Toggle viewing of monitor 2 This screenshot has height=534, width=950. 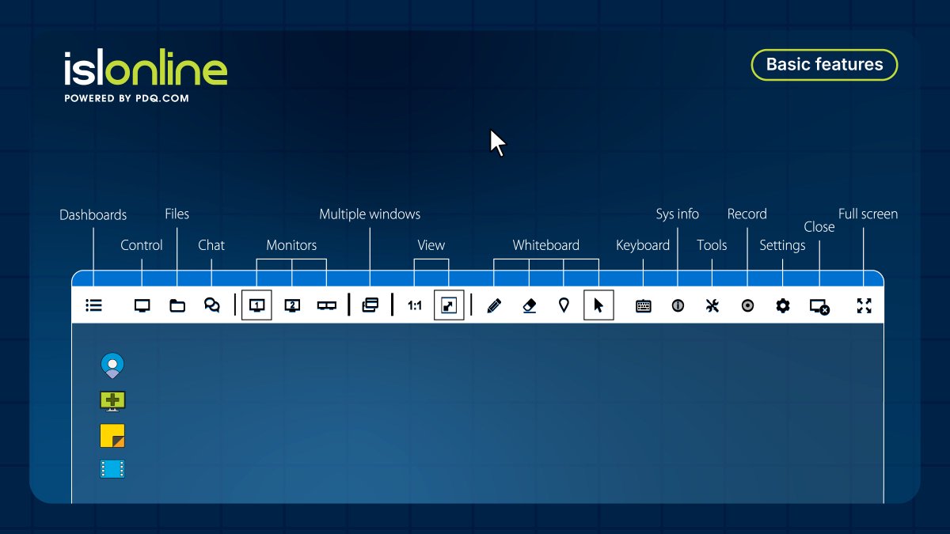click(x=291, y=305)
